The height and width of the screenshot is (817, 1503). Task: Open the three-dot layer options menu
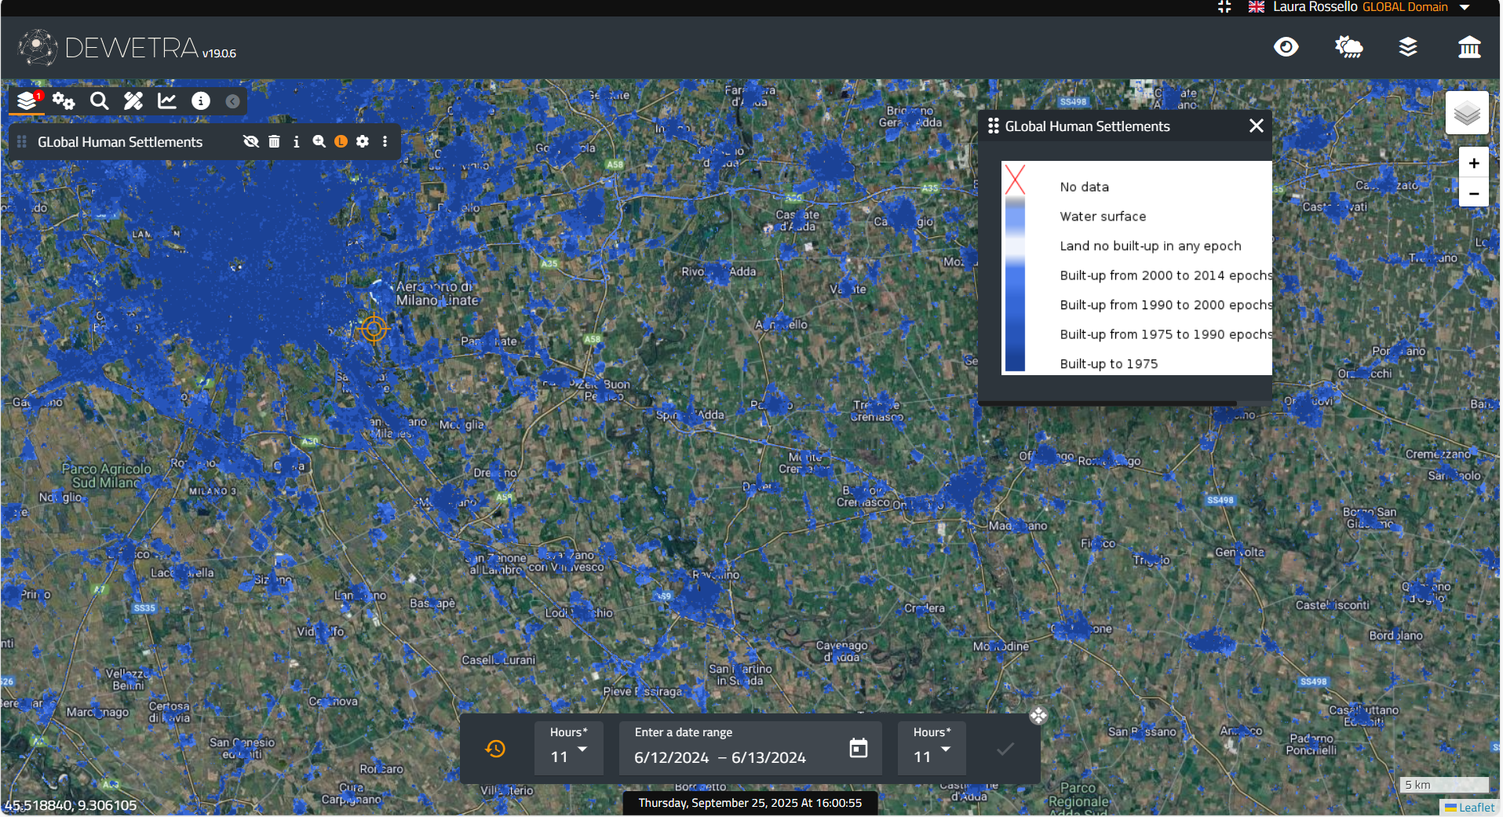[x=385, y=142]
